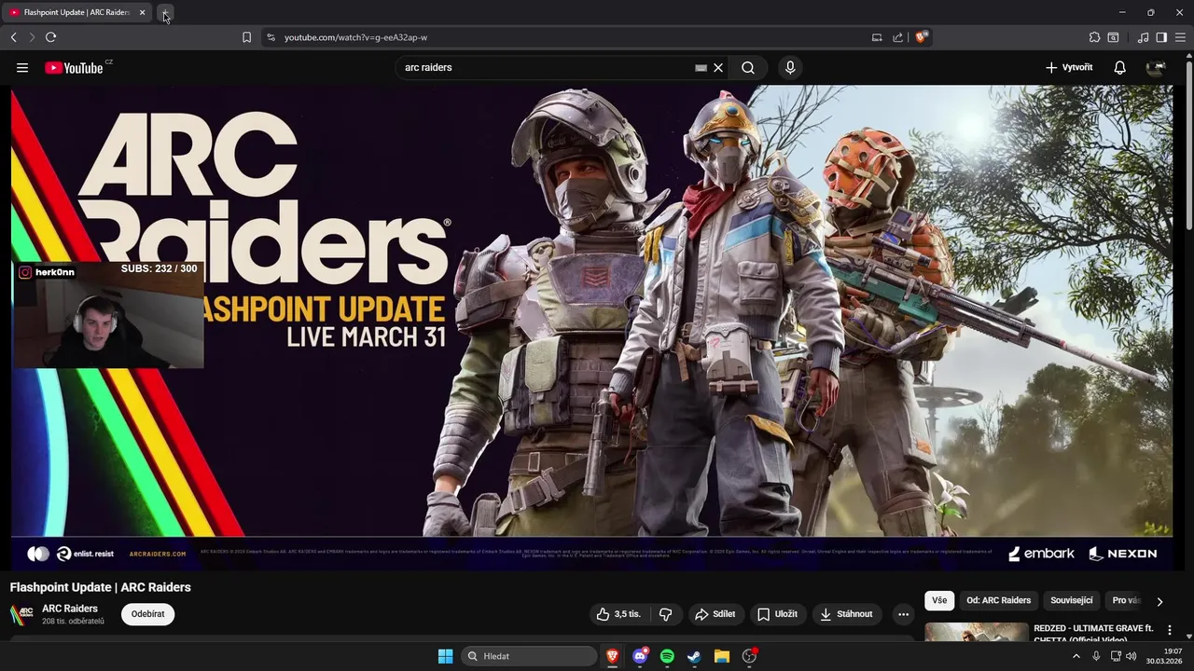Click the install app icon in the address bar
The image size is (1194, 671).
click(877, 37)
